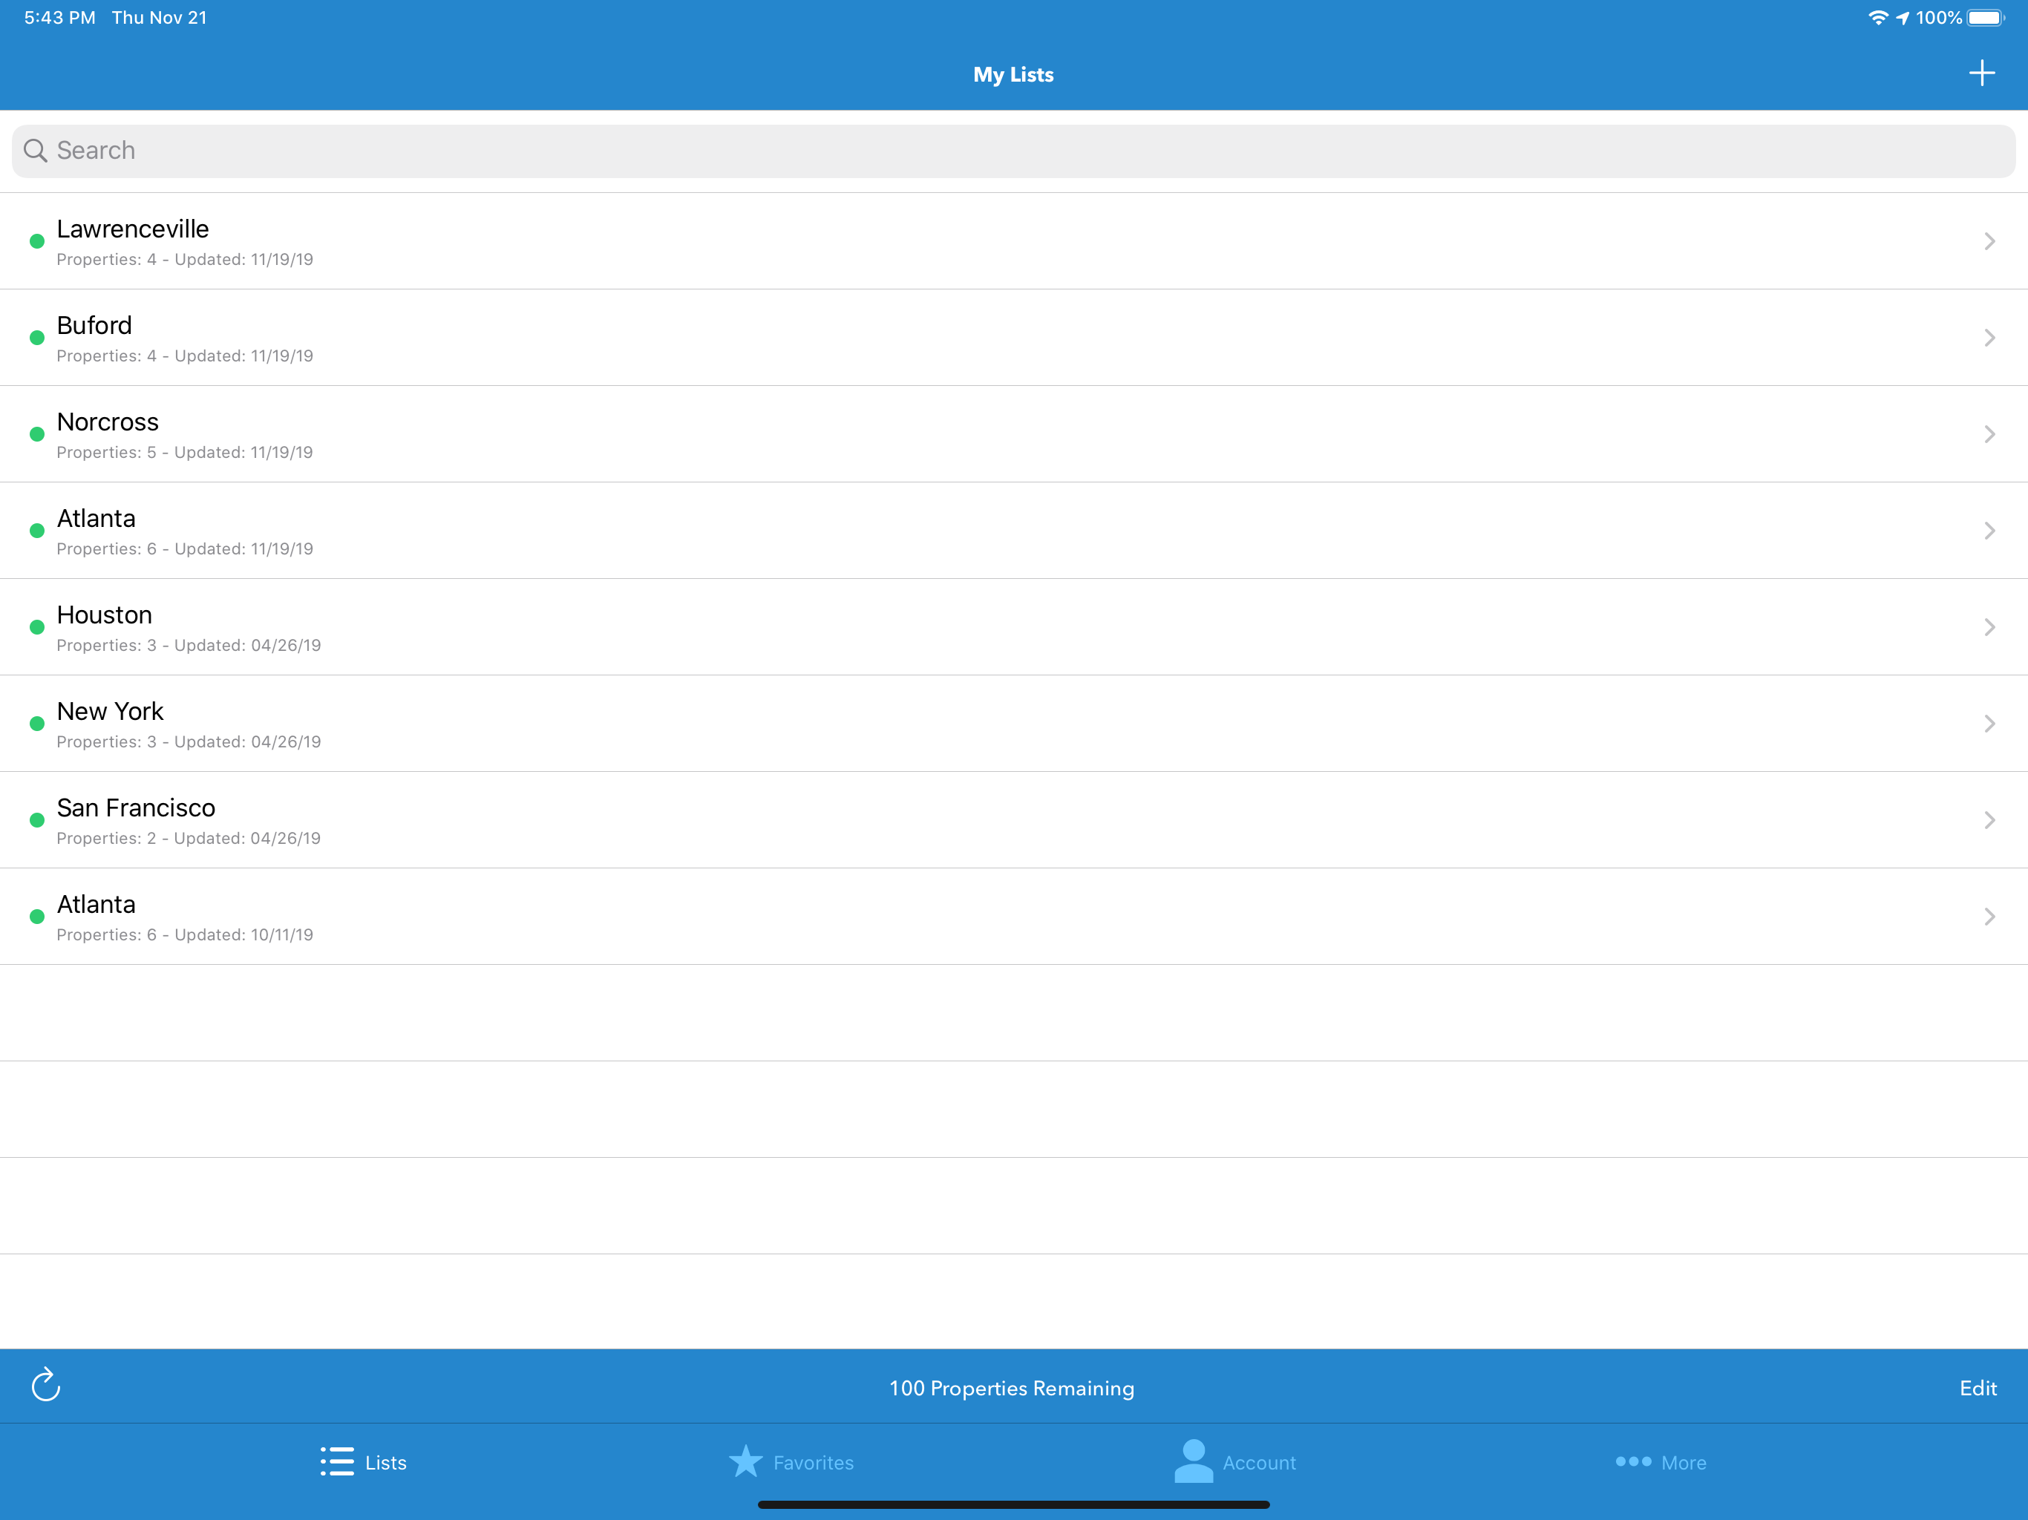Tap the magnifying glass search icon
Screen dimensions: 2028x1520
(x=36, y=151)
